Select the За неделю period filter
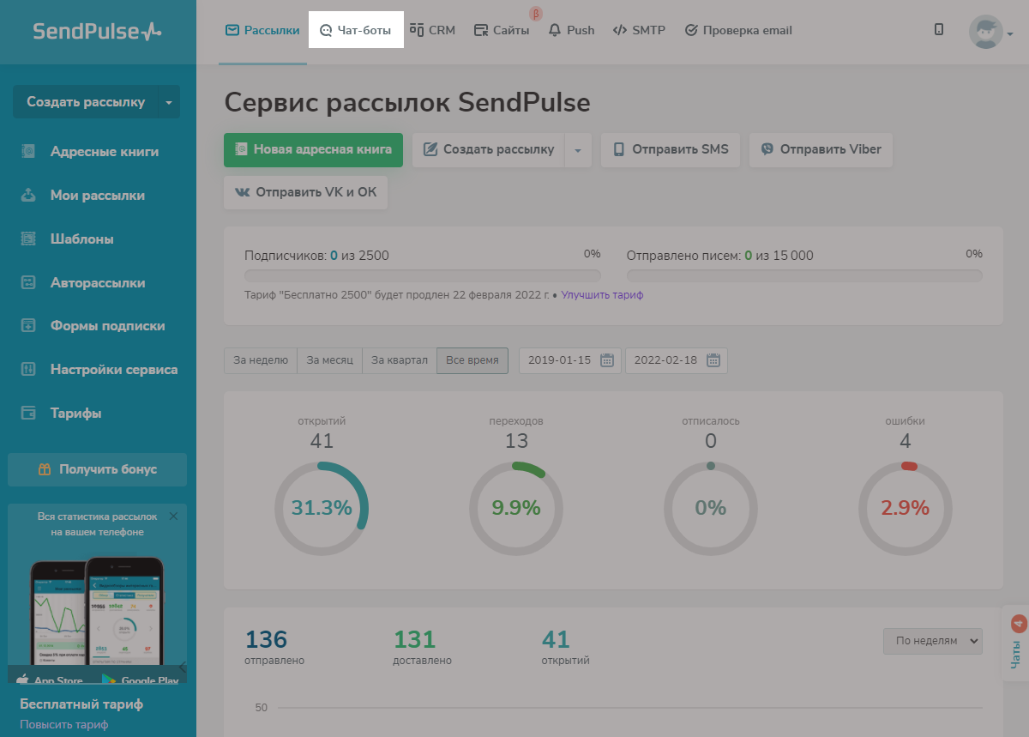Image resolution: width=1029 pixels, height=737 pixels. point(261,360)
